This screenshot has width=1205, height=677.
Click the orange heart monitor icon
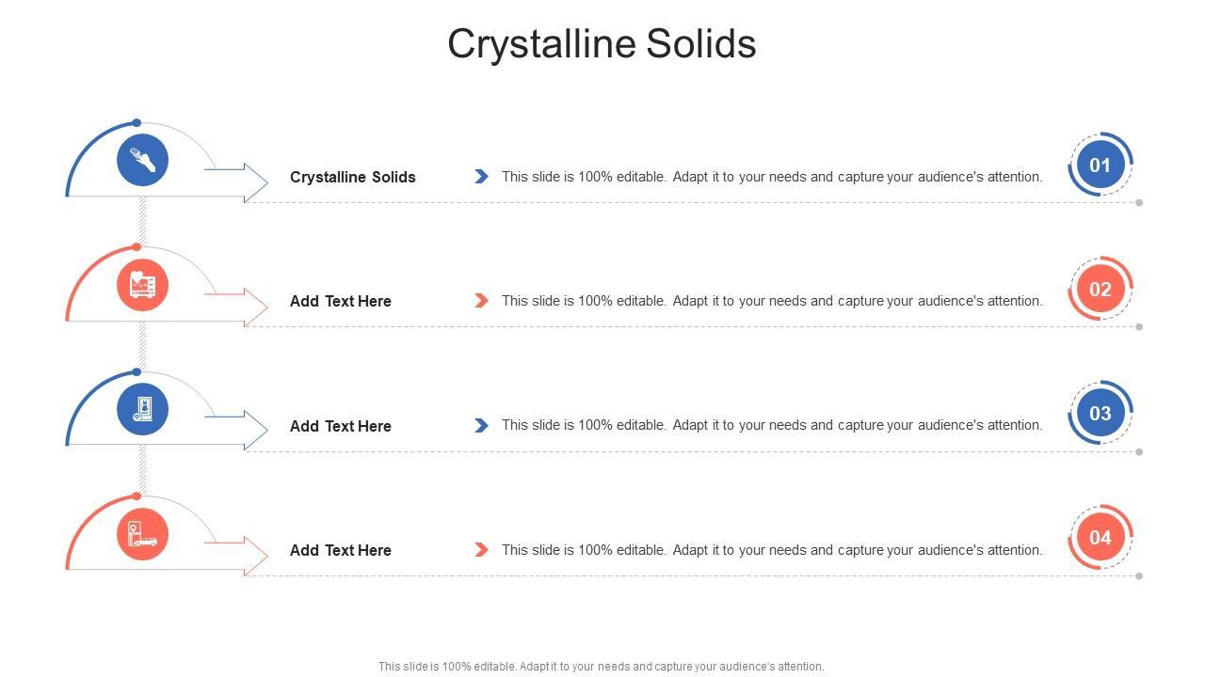point(143,284)
